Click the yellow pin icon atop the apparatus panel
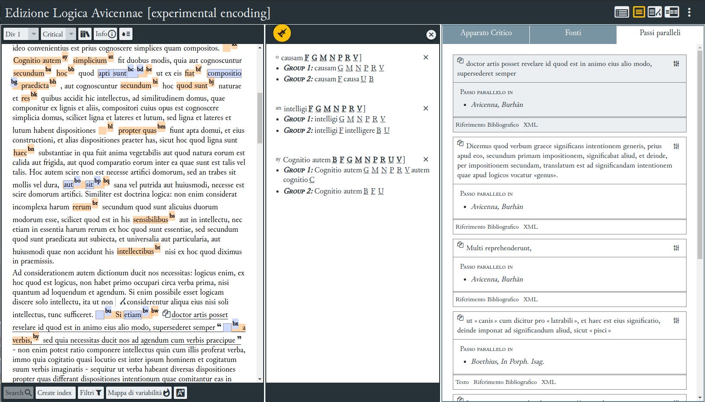 point(282,33)
